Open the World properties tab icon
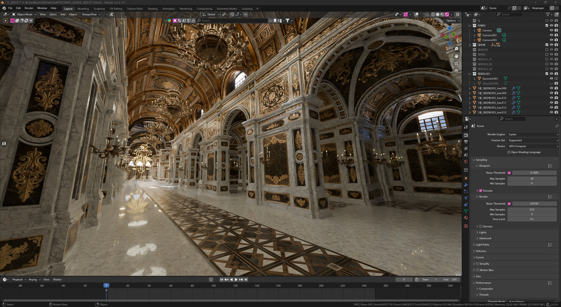561x307 pixels. point(466,162)
